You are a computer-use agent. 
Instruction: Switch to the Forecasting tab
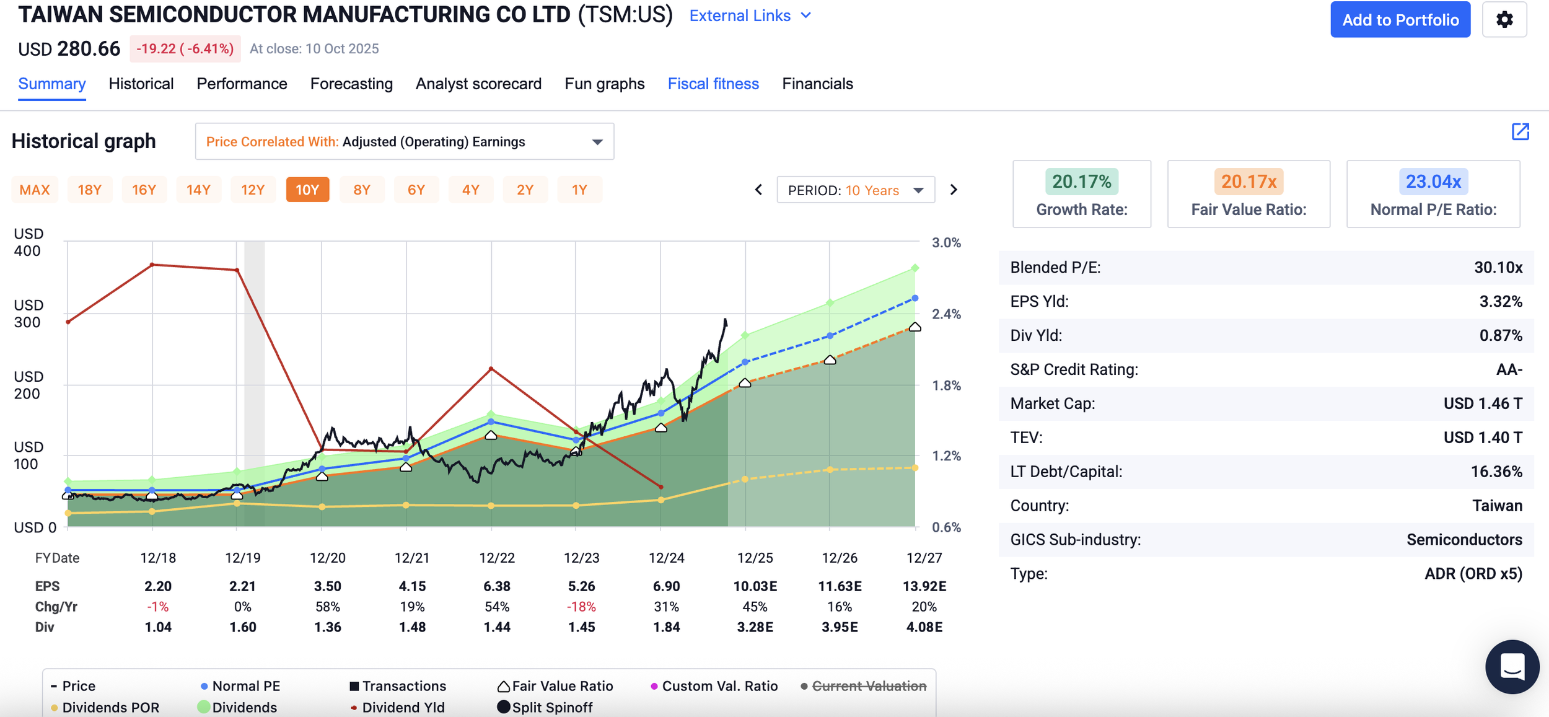pyautogui.click(x=351, y=84)
